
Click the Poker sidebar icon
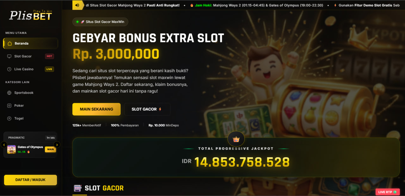pos(9,106)
